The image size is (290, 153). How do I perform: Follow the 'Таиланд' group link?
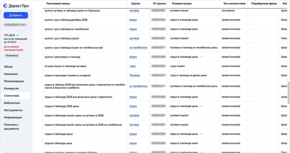point(135,75)
